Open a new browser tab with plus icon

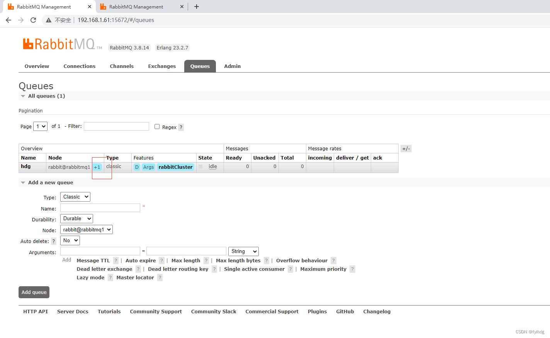196,7
